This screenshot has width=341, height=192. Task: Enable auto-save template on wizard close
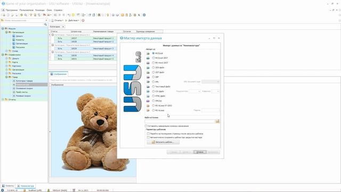[148, 138]
